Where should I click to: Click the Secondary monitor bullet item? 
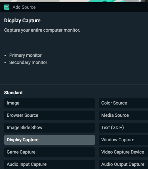(x=28, y=62)
